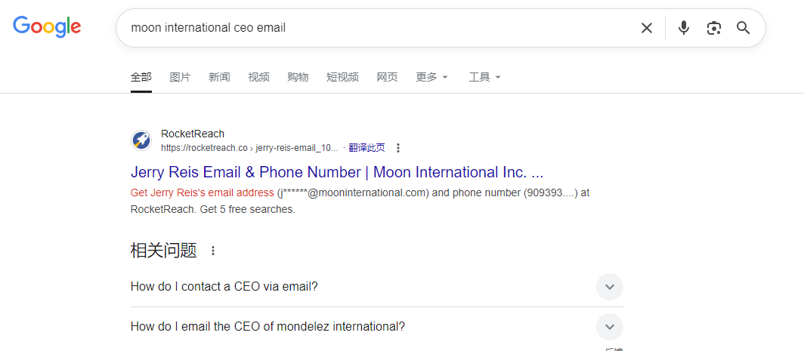
Task: Switch to the 新闻 news tab
Action: tap(219, 78)
